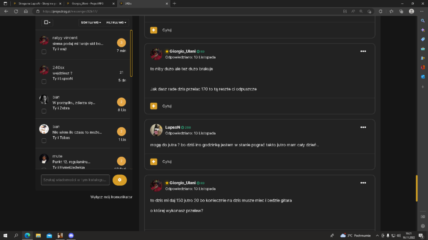Open Discord from the taskbar
The width and height of the screenshot is (428, 240).
click(x=71, y=235)
